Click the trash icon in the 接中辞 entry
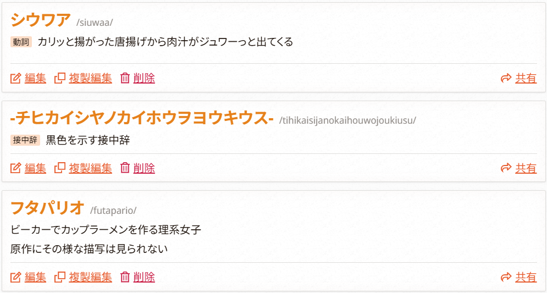Image resolution: width=547 pixels, height=293 pixels. pyautogui.click(x=125, y=168)
